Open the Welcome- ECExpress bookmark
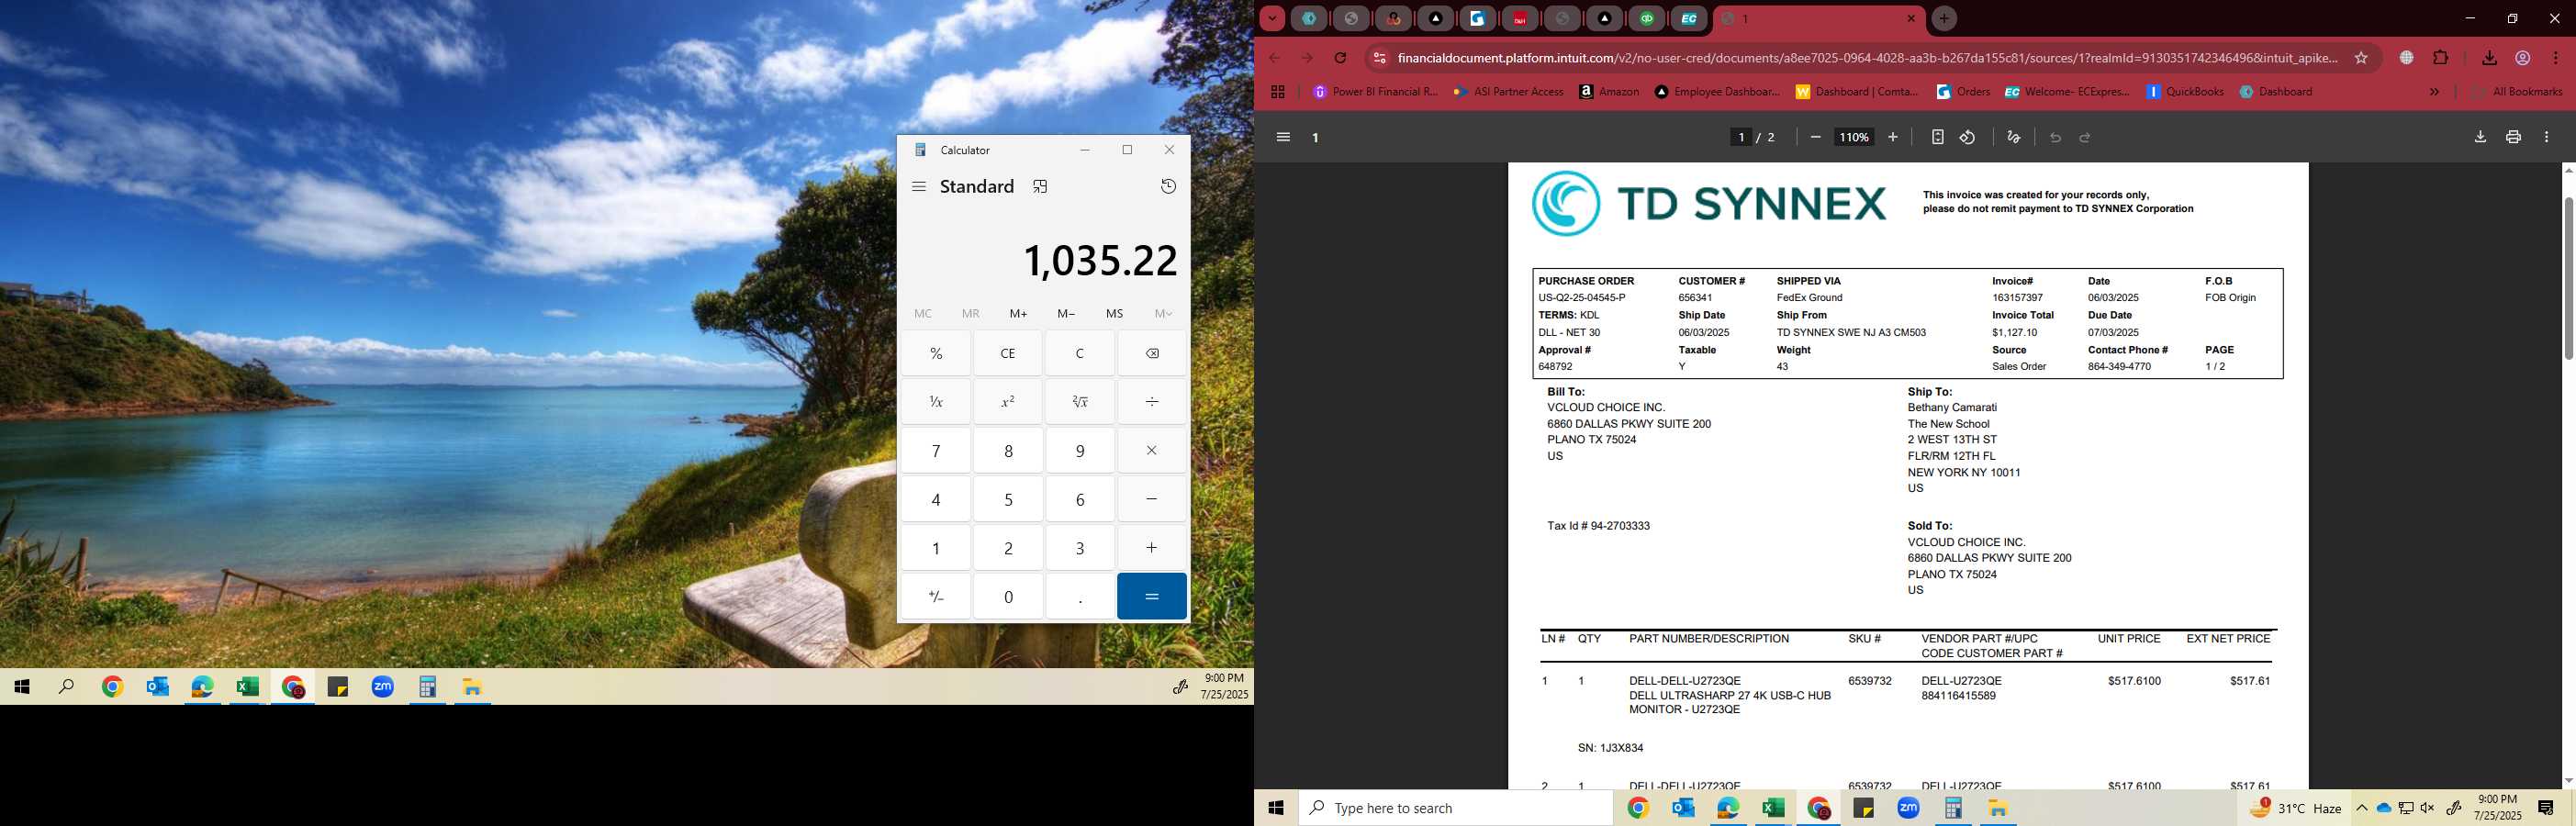This screenshot has width=2576, height=826. point(2067,92)
